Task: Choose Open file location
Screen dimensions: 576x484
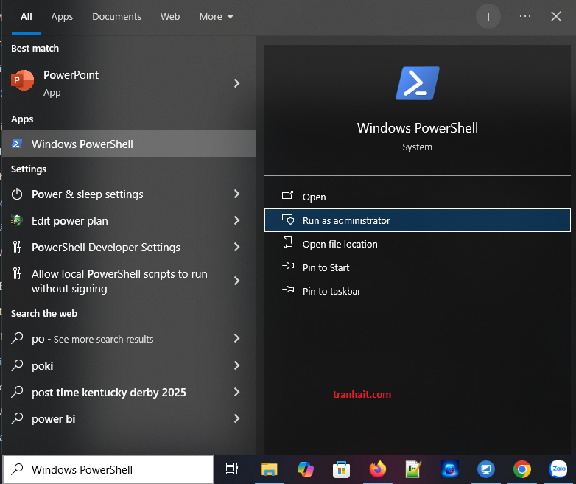Action: point(418,244)
